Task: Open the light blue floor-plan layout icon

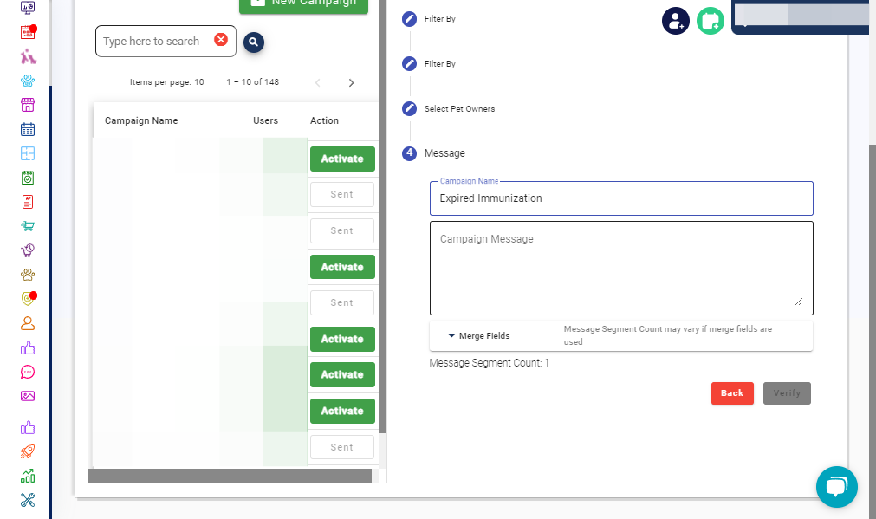Action: (x=28, y=153)
